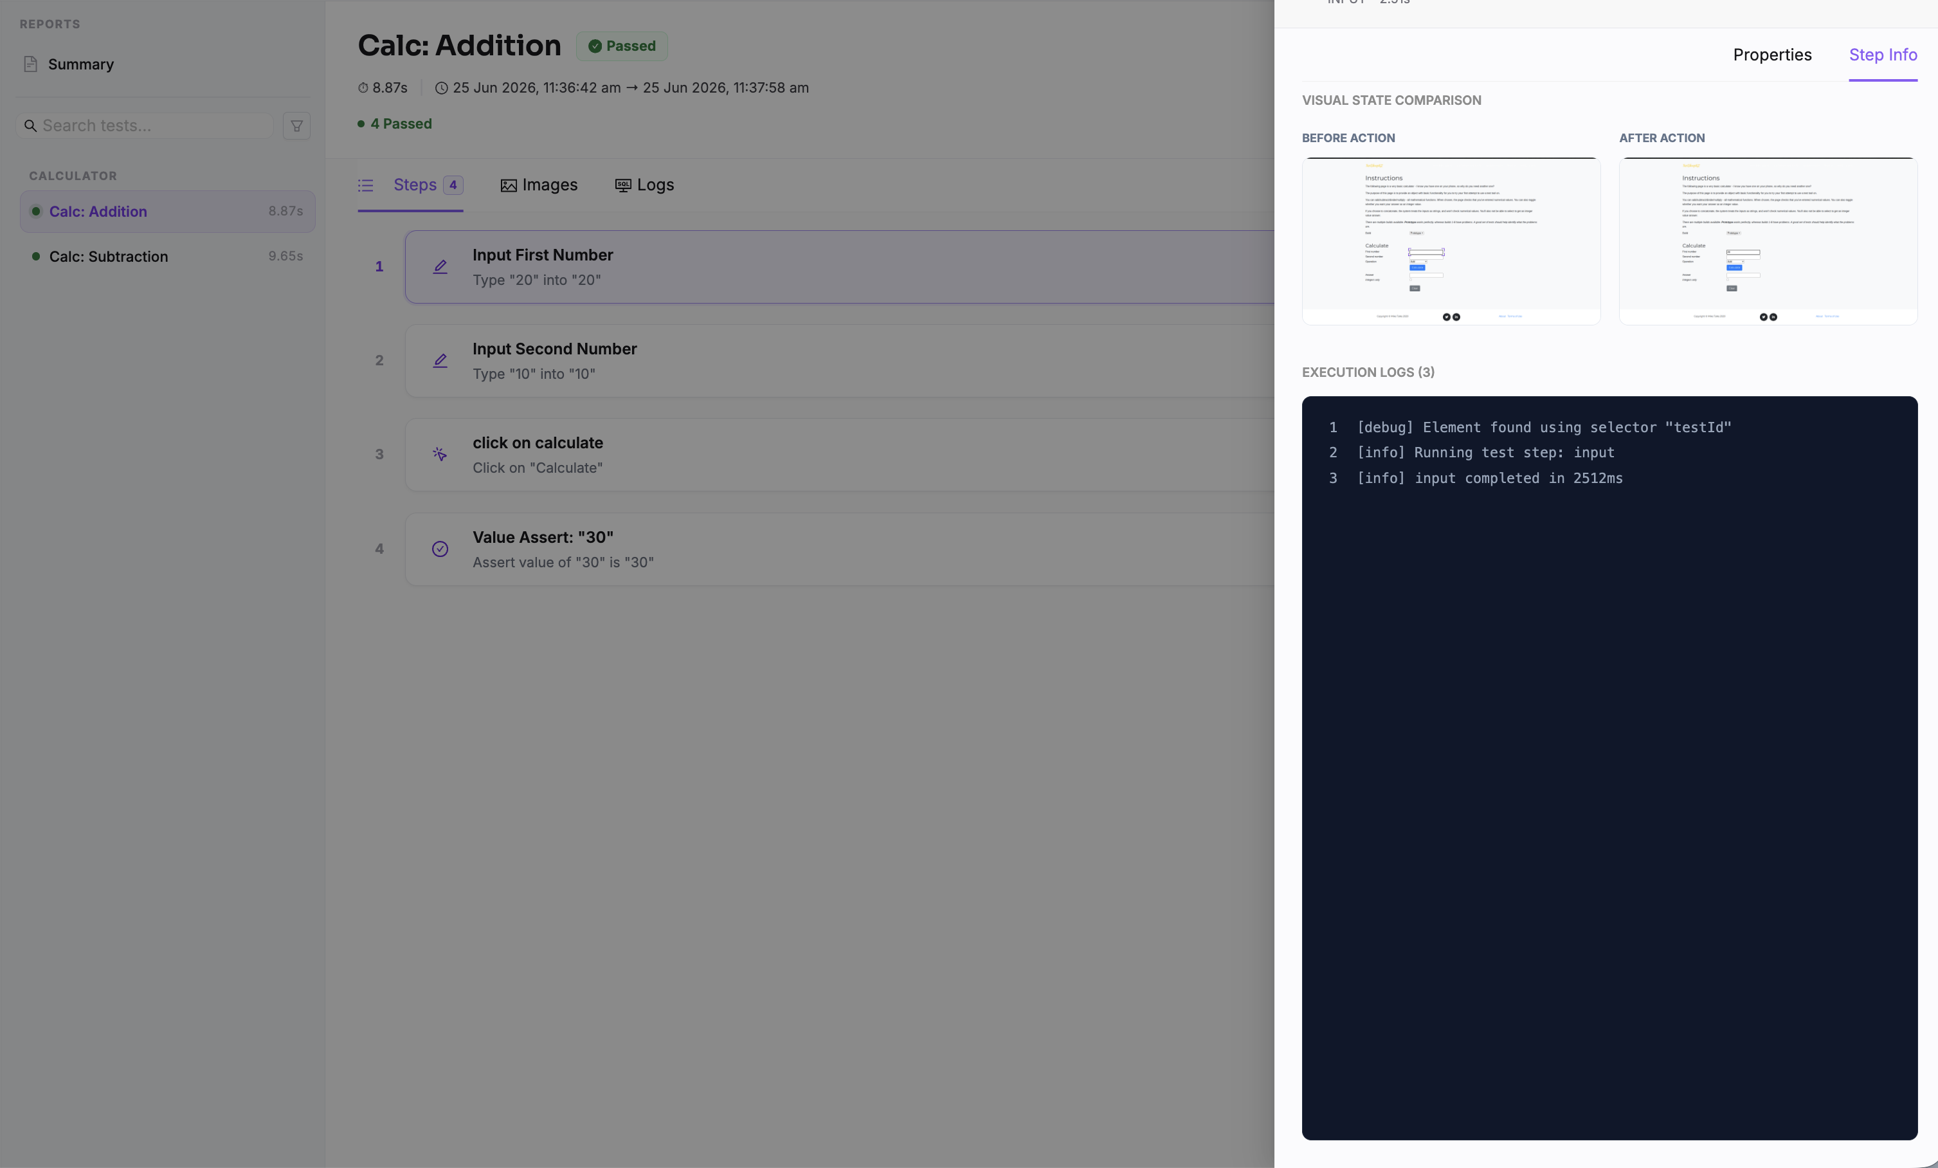
Task: Click the Execution Logs (3) heading
Action: tap(1368, 372)
